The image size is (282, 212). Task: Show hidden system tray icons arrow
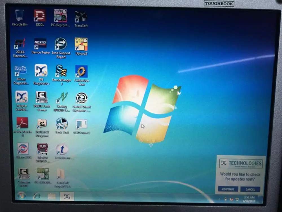point(219,199)
